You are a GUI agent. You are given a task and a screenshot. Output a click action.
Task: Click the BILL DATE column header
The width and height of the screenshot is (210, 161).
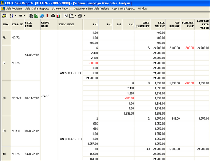pos(32,24)
